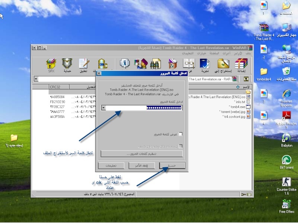Sort the file list by the الاسم (Name) column header

click(x=219, y=87)
